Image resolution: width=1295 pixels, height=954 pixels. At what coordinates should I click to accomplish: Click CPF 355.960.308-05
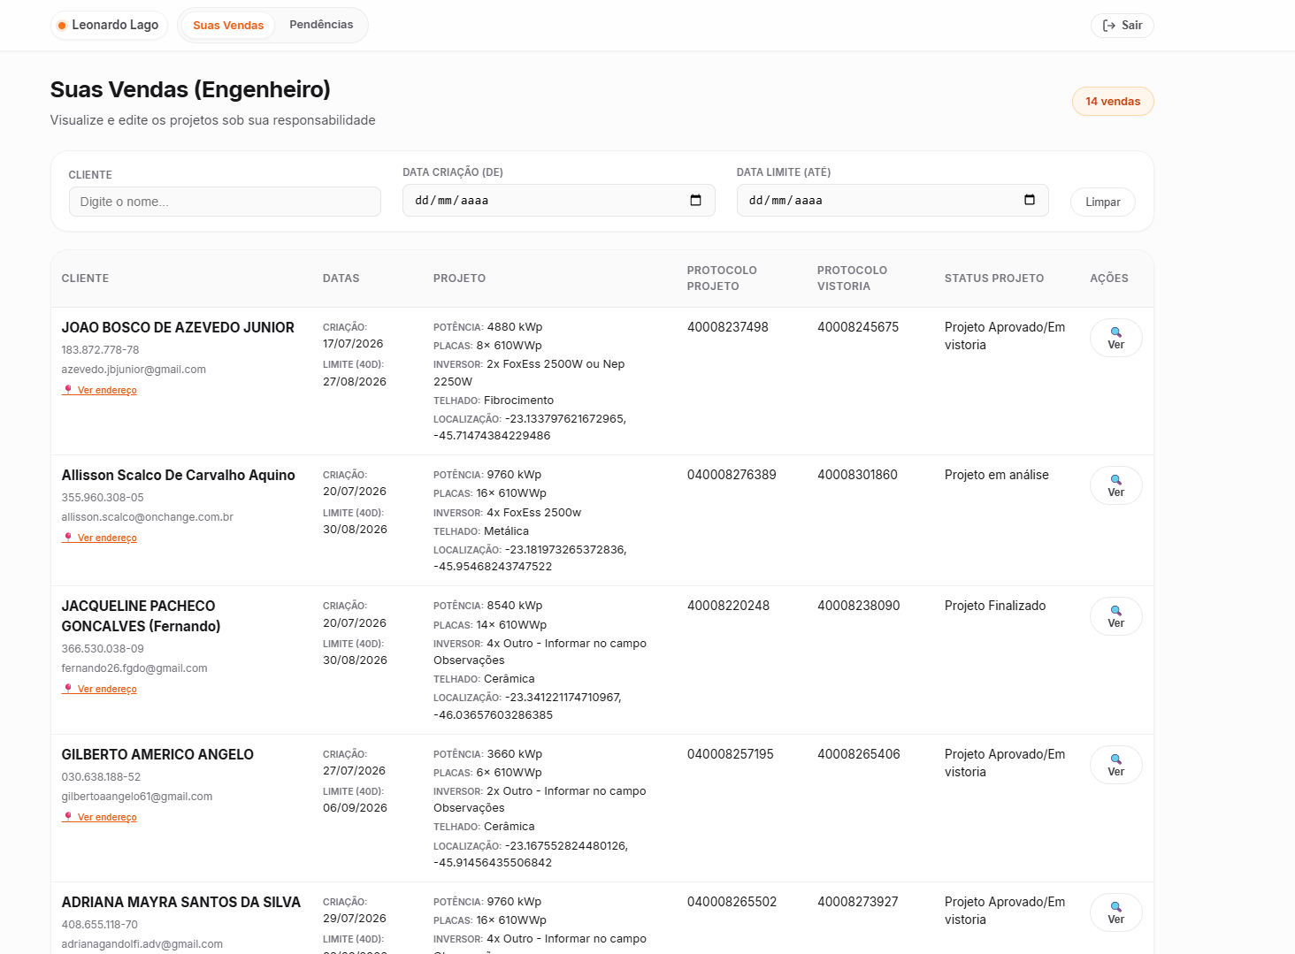coord(103,498)
